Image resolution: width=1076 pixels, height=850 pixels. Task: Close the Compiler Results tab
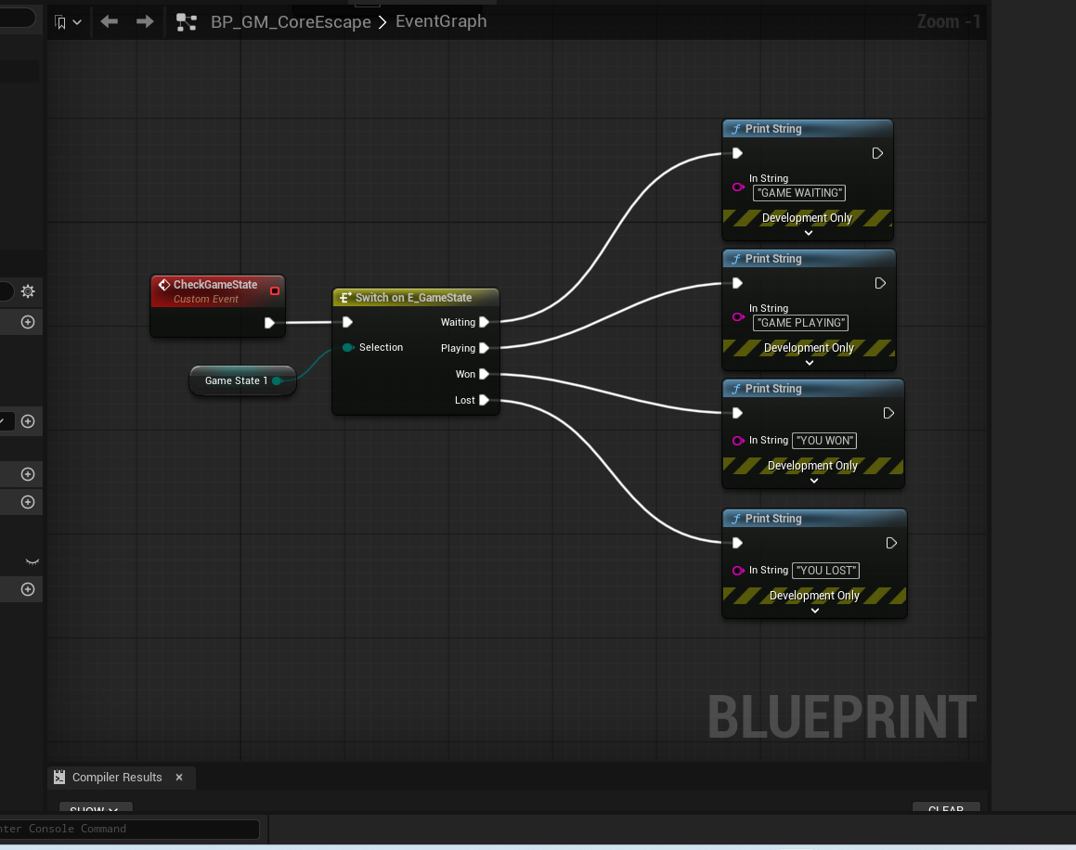[179, 778]
